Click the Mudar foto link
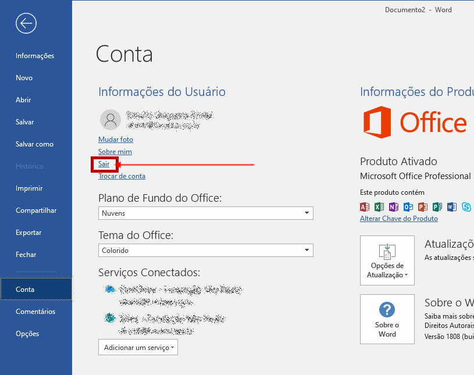This screenshot has width=474, height=375. point(116,140)
